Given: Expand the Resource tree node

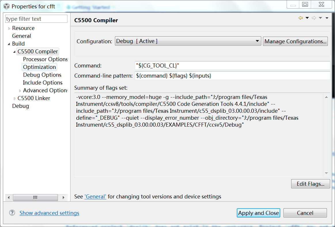Looking at the screenshot, I should pyautogui.click(x=9, y=28).
